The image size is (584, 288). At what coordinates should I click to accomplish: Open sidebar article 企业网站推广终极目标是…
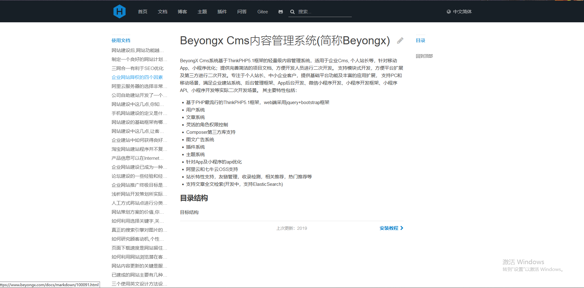tap(139, 185)
